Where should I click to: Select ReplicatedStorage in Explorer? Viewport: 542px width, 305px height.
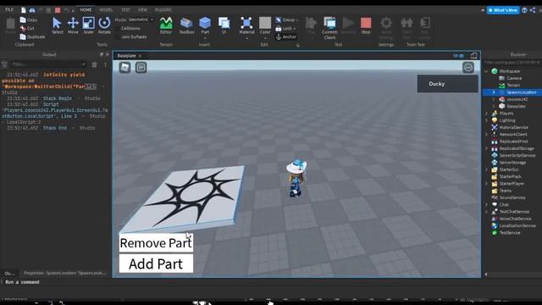517,148
